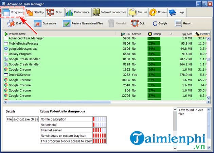Click svchost.exe file name cell
The width and height of the screenshot is (214, 153).
coord(25,119)
